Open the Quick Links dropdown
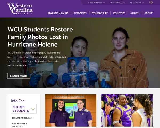Screen dimensions: 160x128 point(137,3)
